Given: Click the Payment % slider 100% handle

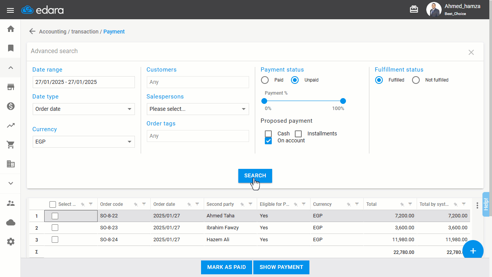Looking at the screenshot, I should (x=343, y=101).
